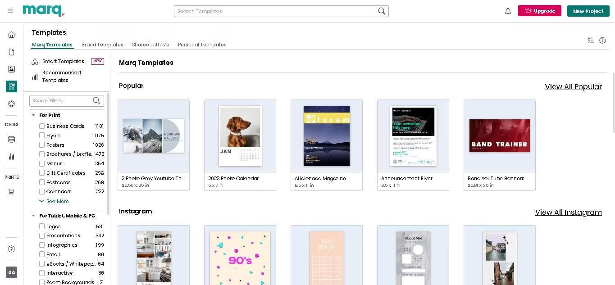This screenshot has width=615, height=285.
Task: Click the crown icon on Upgrade
Action: (528, 11)
